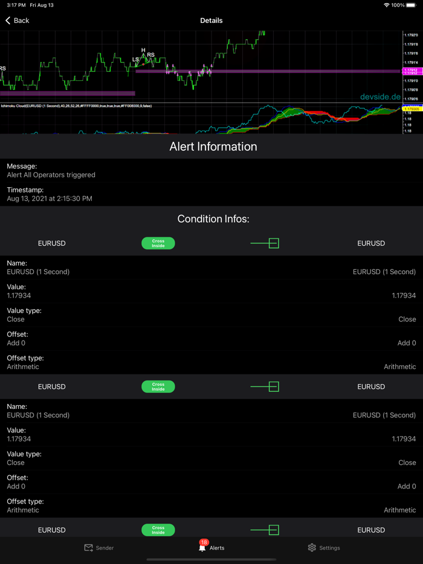Select the second condition's right 'Close' value type

point(407,463)
